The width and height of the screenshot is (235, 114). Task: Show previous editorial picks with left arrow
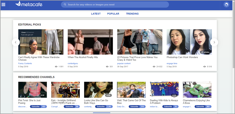click(x=16, y=42)
